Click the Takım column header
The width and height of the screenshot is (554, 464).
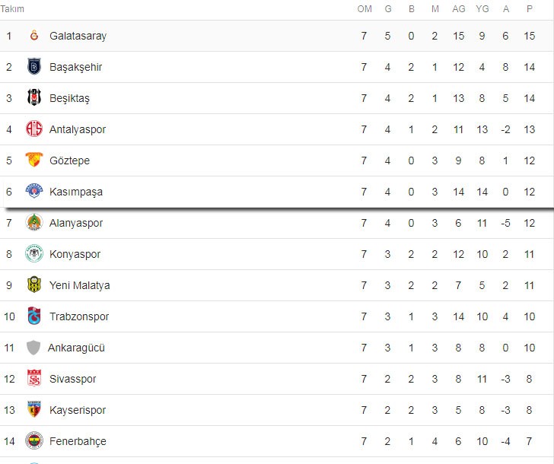(x=12, y=9)
